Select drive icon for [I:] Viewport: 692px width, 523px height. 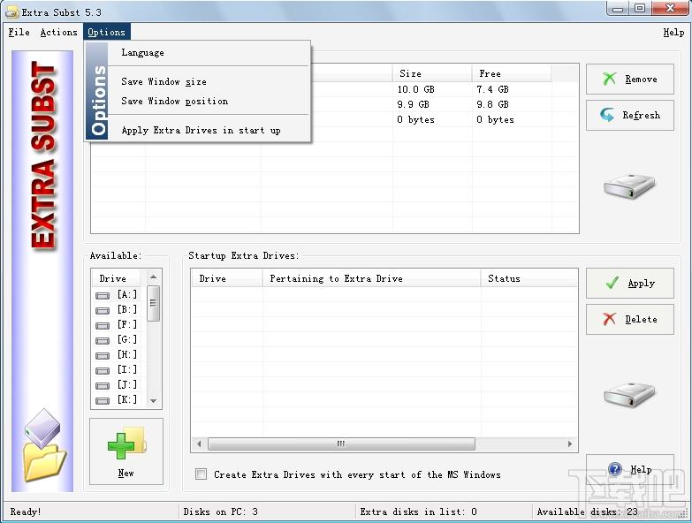click(103, 370)
